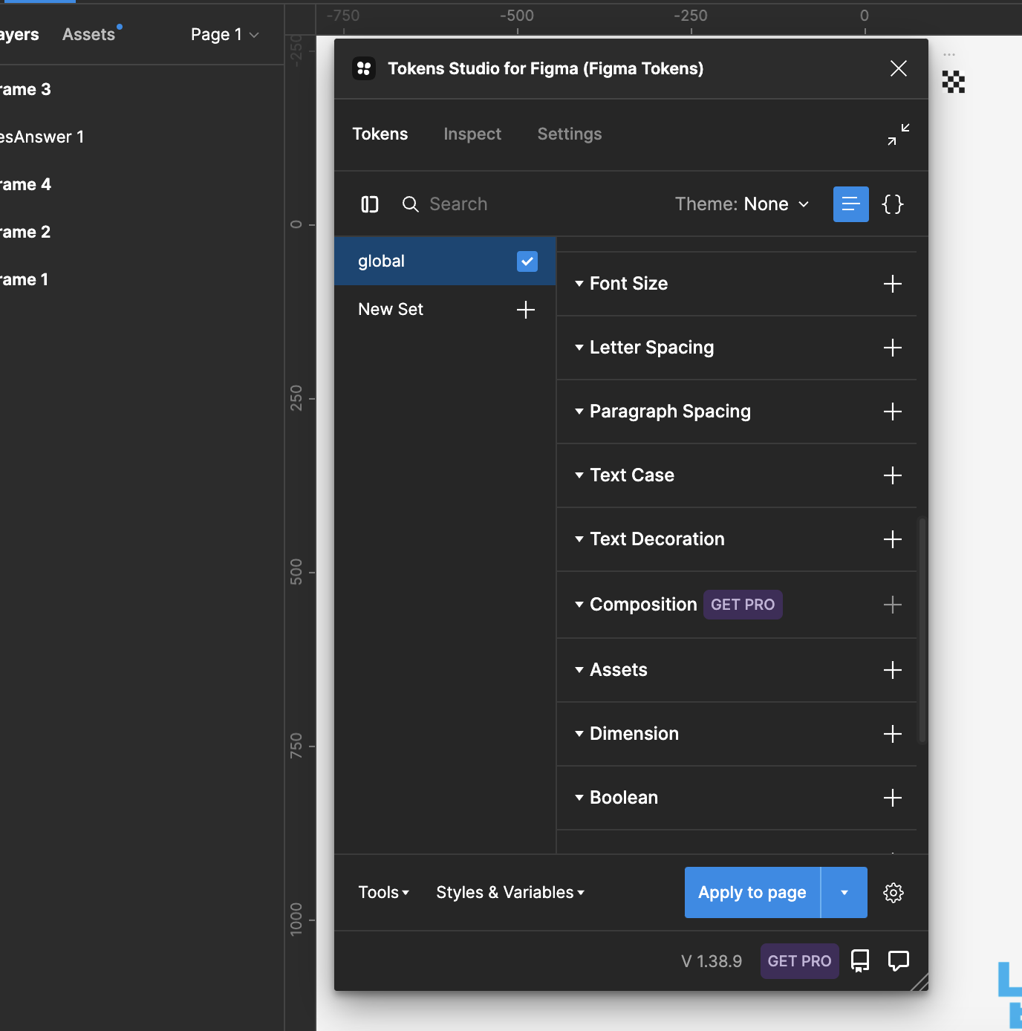Add a new Text Case token
Screen dimensions: 1022x1031
pyautogui.click(x=893, y=475)
